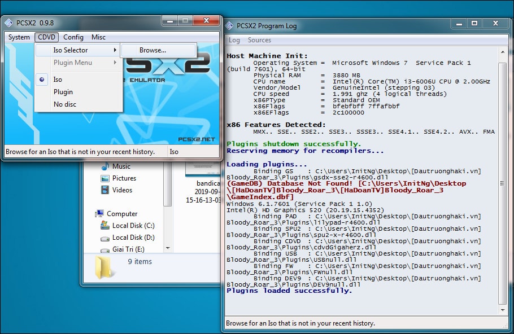This screenshot has height=334, width=514.
Task: Click the "Physical RAM = 3880 MB" log line
Action: click(307, 75)
